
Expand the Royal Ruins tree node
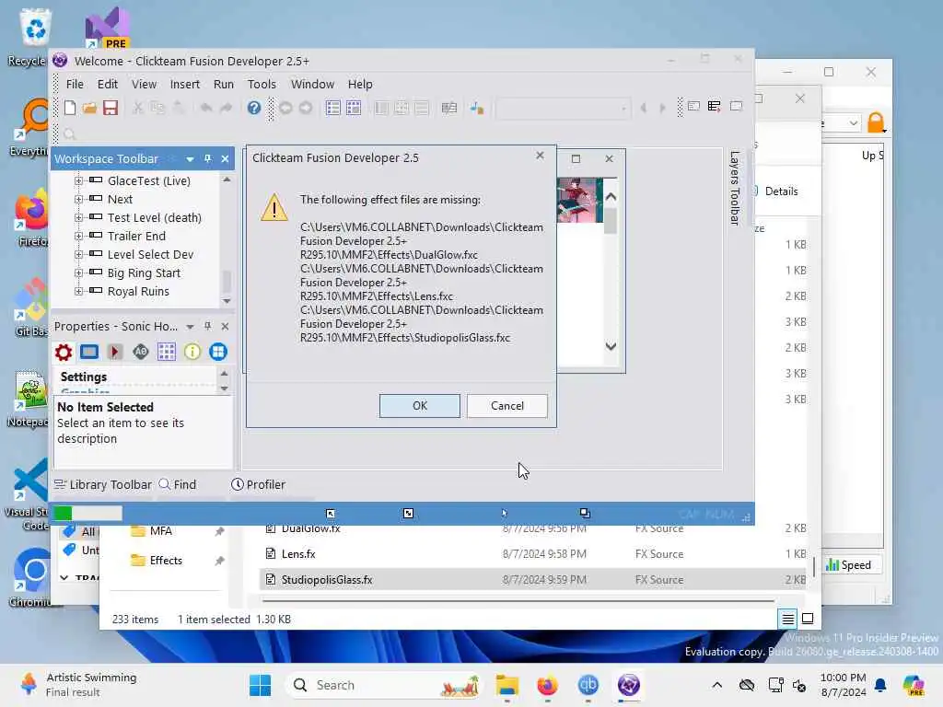[x=78, y=292]
